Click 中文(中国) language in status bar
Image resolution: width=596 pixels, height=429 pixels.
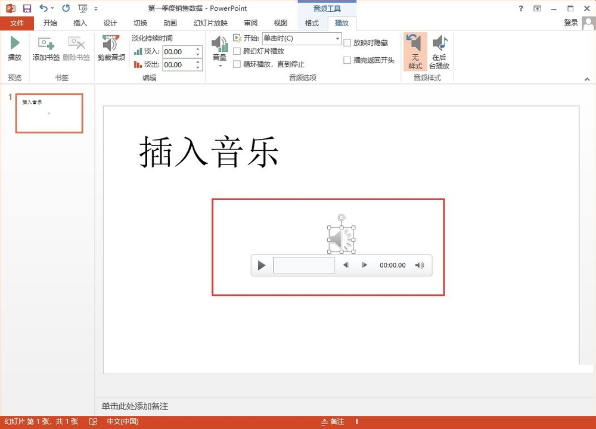(123, 421)
